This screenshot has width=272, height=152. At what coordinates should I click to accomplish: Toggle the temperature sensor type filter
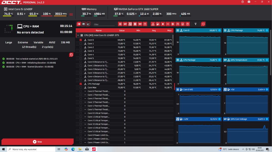tap(153, 24)
